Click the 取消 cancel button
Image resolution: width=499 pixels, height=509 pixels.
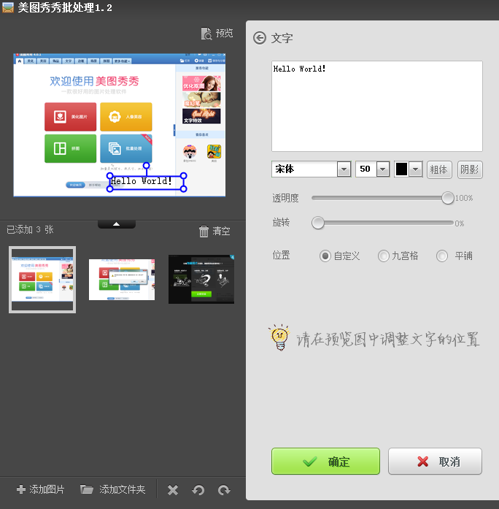(435, 462)
